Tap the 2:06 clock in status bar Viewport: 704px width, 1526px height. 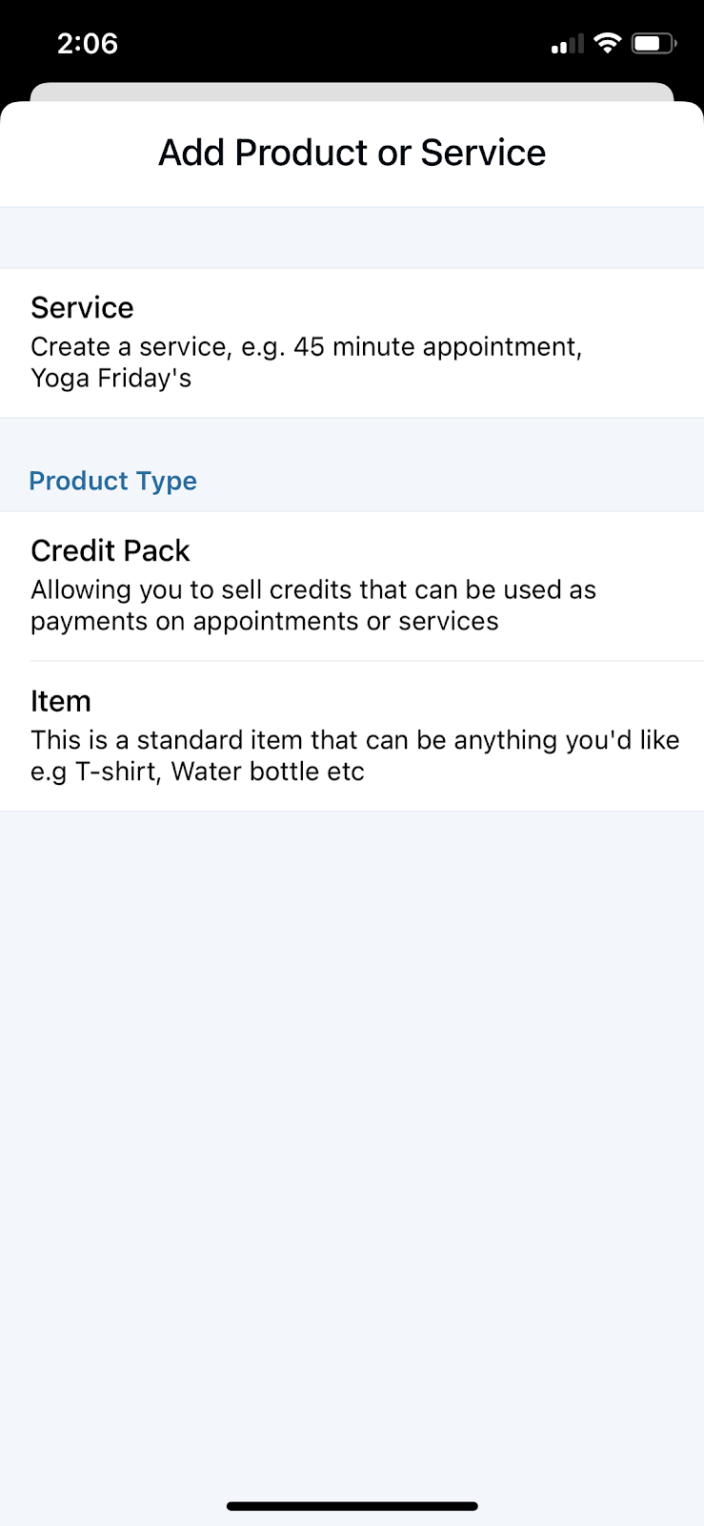88,43
